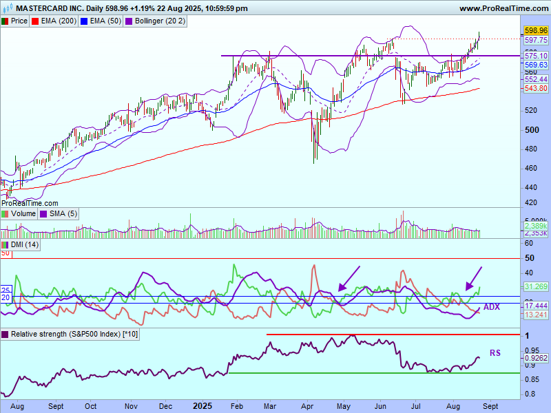Click the current price label 598.96
The height and width of the screenshot is (413, 551).
pos(536,30)
